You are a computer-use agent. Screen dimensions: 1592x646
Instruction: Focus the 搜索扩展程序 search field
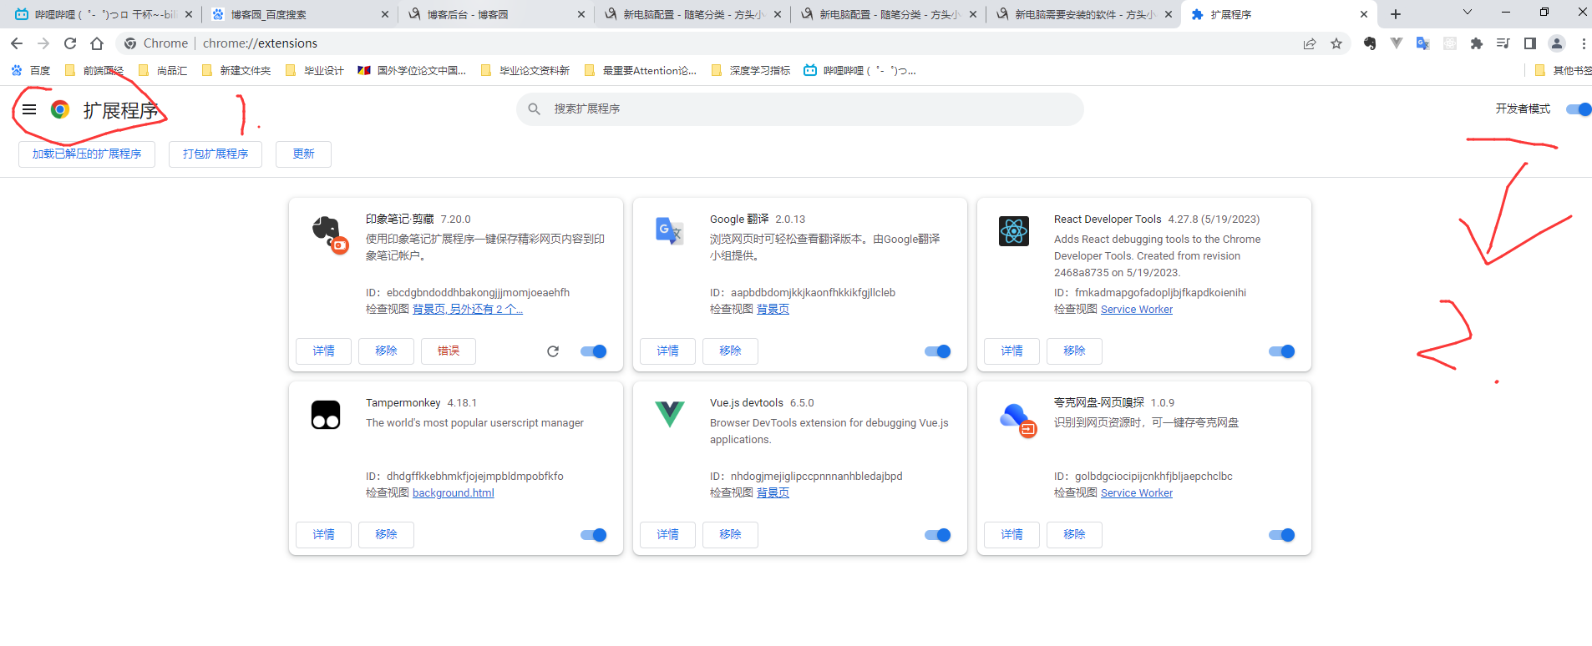(x=800, y=109)
